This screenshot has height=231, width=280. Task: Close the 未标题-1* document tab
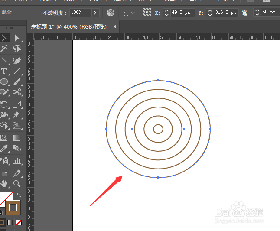115,26
